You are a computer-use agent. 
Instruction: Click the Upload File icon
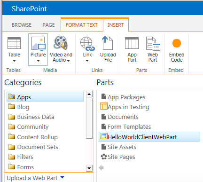point(108,43)
